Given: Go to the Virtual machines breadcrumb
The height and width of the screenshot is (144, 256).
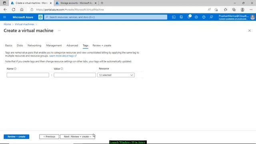Looking at the screenshot, I should pyautogui.click(x=24, y=24).
